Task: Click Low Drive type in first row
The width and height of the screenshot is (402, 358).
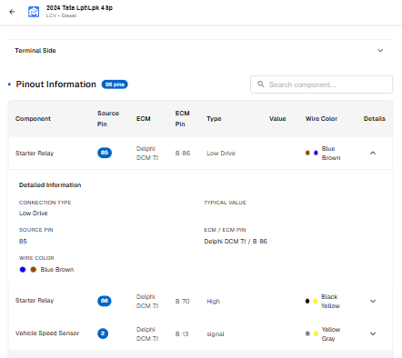Action: click(221, 154)
